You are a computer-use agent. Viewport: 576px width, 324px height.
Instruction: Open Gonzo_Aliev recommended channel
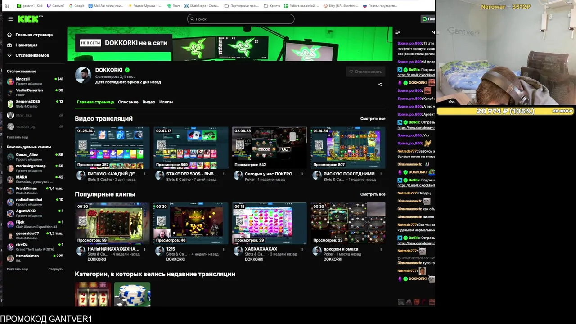(x=35, y=157)
